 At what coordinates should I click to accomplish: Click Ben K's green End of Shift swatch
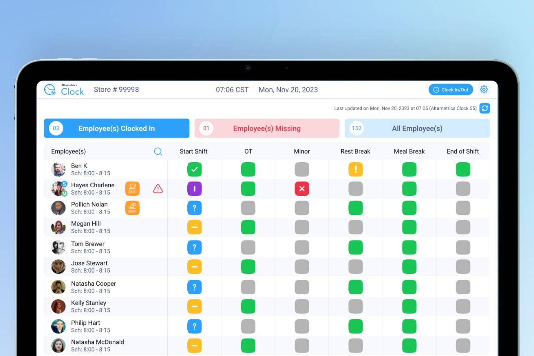point(463,170)
